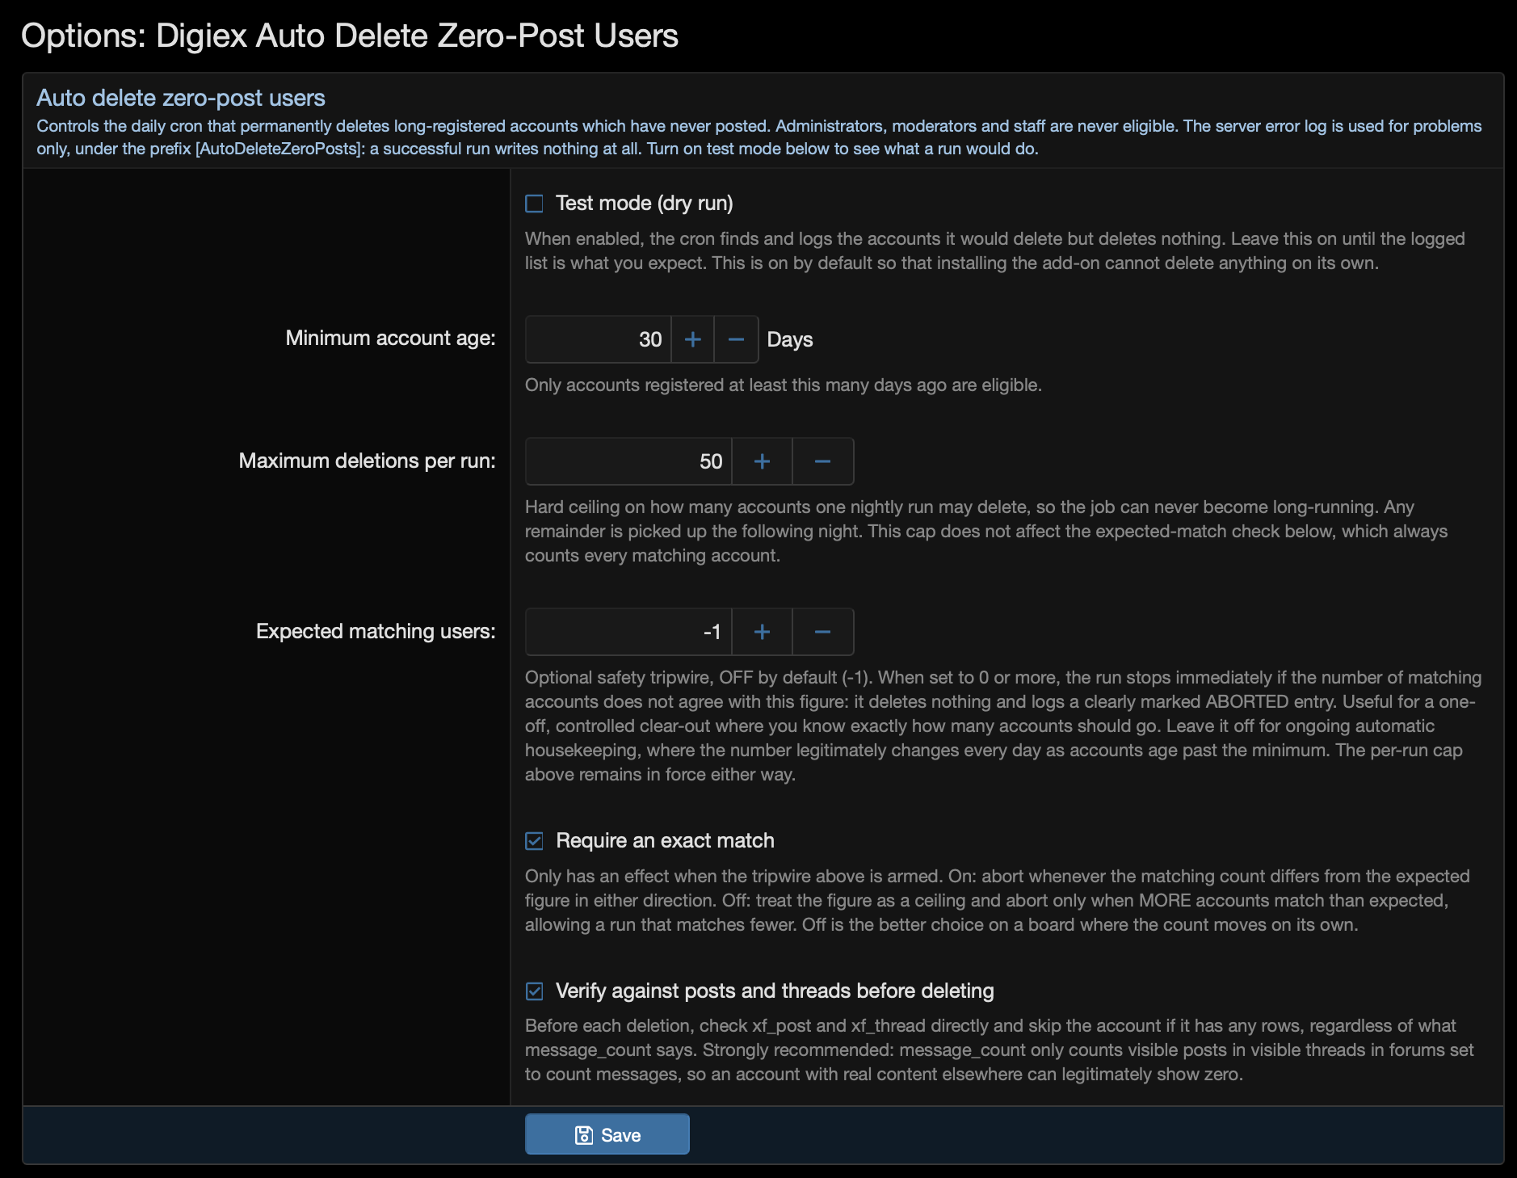Raise the Expected matching users value
The width and height of the screenshot is (1517, 1178).
762,632
